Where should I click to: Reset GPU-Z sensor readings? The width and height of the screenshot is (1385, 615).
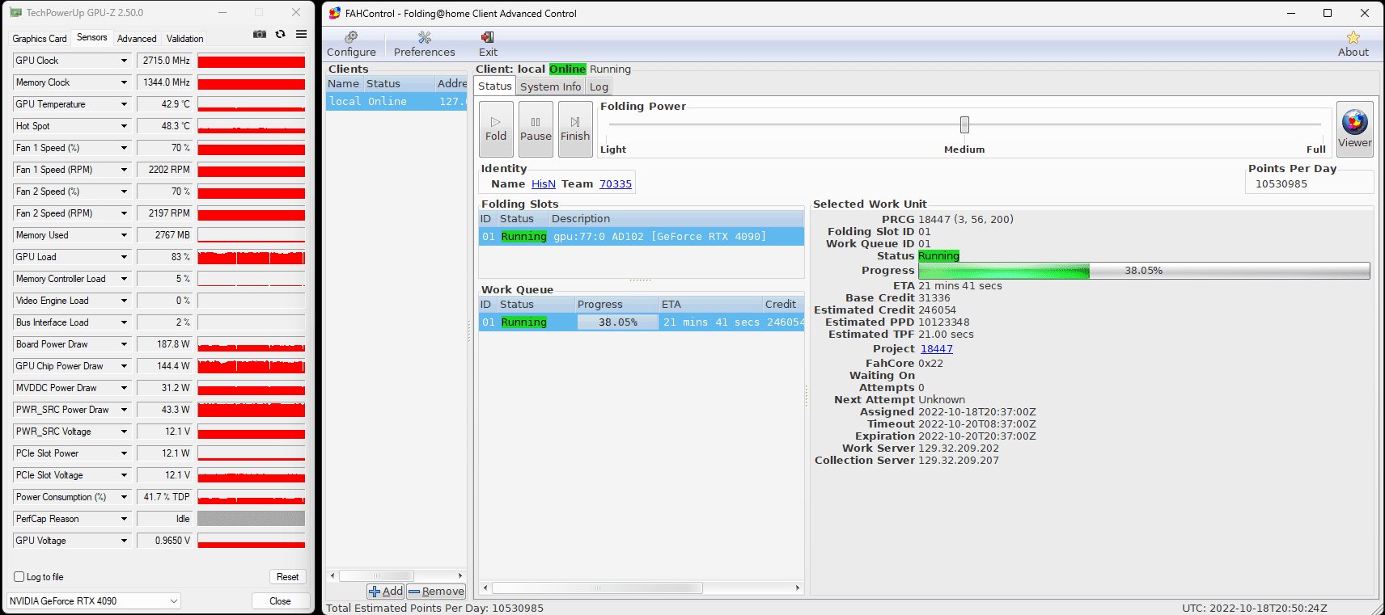[x=287, y=577]
